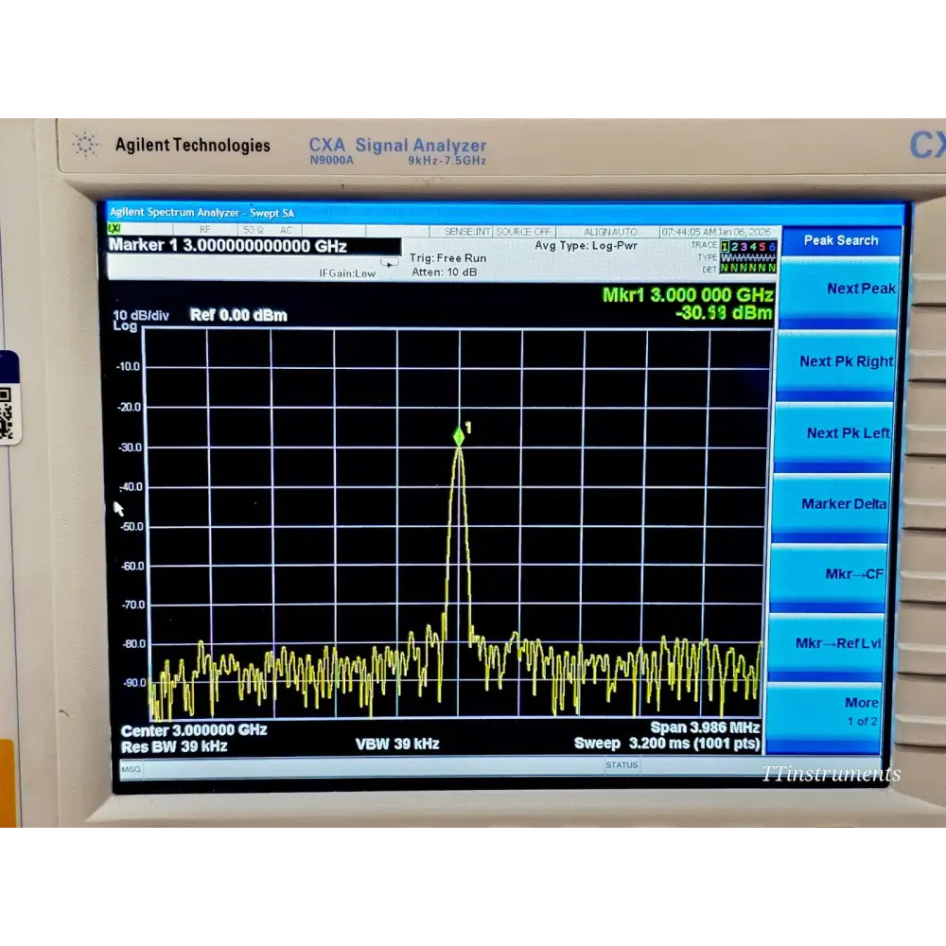This screenshot has height=946, width=946.
Task: Click the 'IFGain:Low' annotation
Action: tap(347, 273)
